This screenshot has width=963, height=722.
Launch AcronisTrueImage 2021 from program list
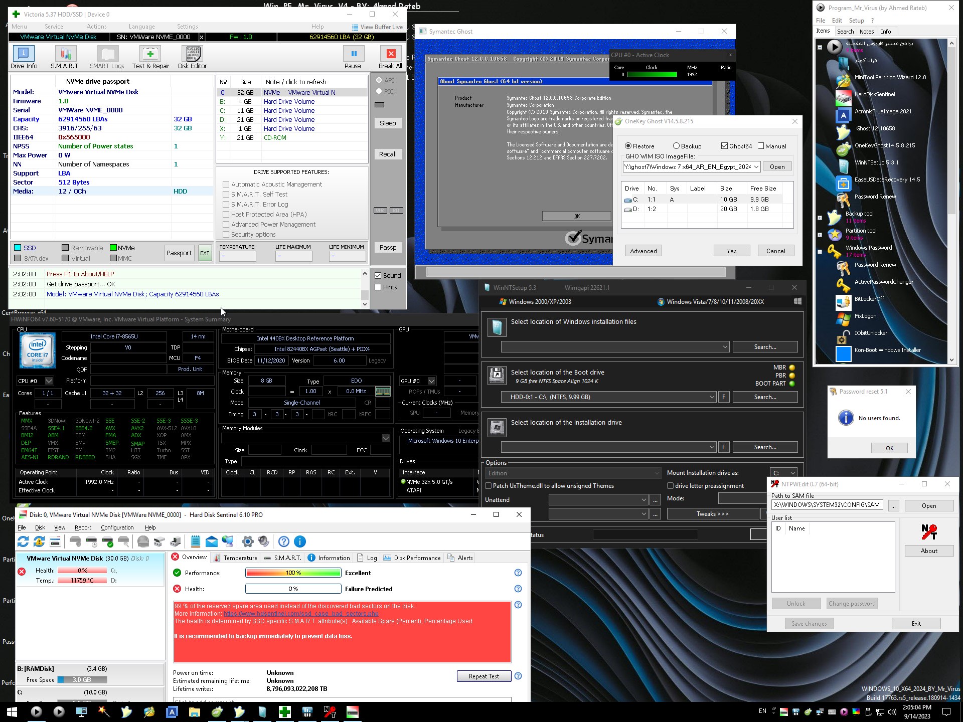click(883, 111)
